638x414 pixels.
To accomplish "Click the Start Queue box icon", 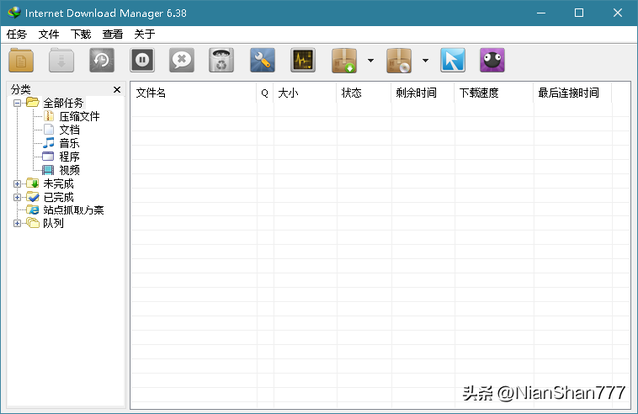I will pos(344,60).
